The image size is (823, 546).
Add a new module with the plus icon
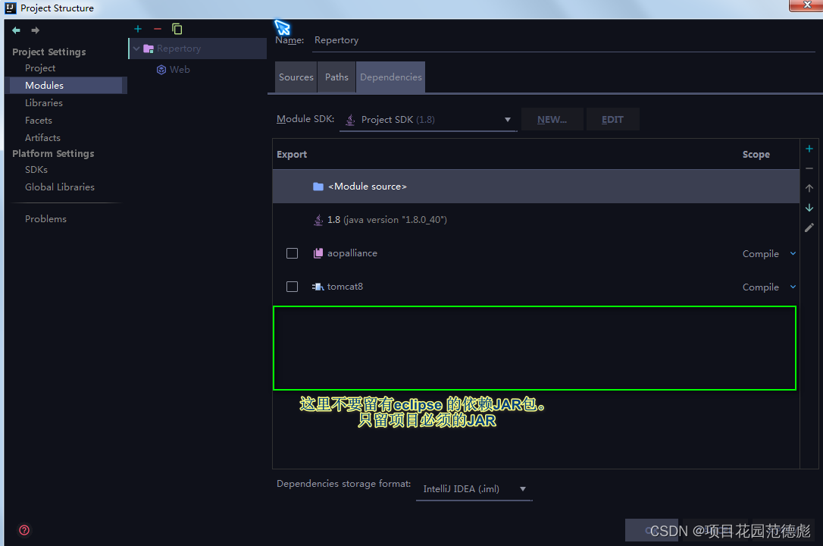coord(138,29)
